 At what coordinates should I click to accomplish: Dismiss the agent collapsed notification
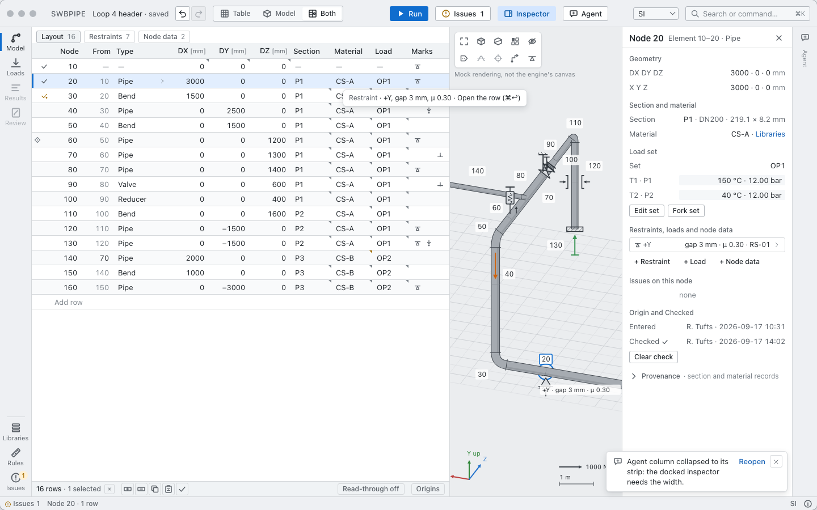pyautogui.click(x=776, y=462)
